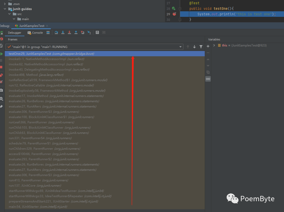Expand the 'this' variable node
Image resolution: width=284 pixels, height=212 pixels.
(x=214, y=45)
